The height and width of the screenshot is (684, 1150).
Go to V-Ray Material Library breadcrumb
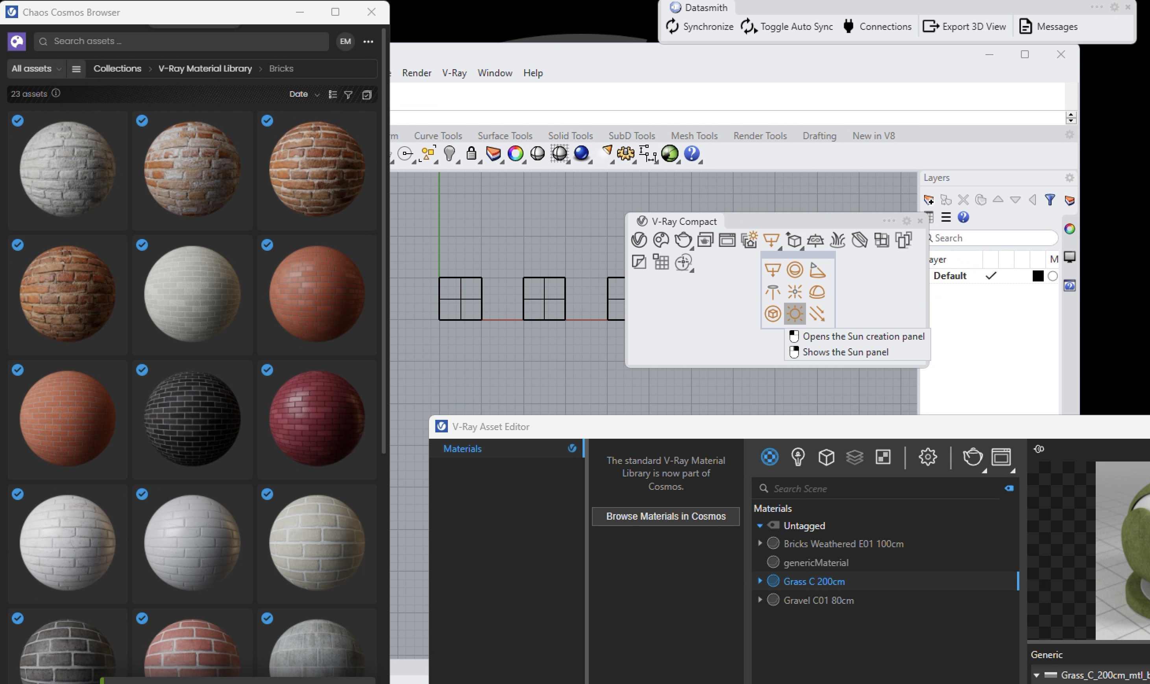(x=205, y=69)
